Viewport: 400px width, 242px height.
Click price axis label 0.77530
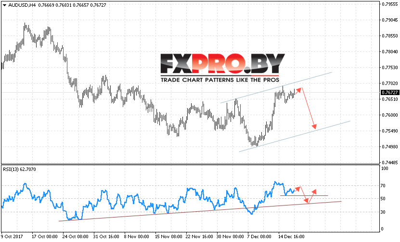coord(389,67)
